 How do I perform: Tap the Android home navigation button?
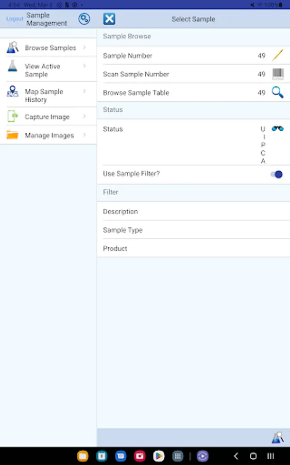253,456
